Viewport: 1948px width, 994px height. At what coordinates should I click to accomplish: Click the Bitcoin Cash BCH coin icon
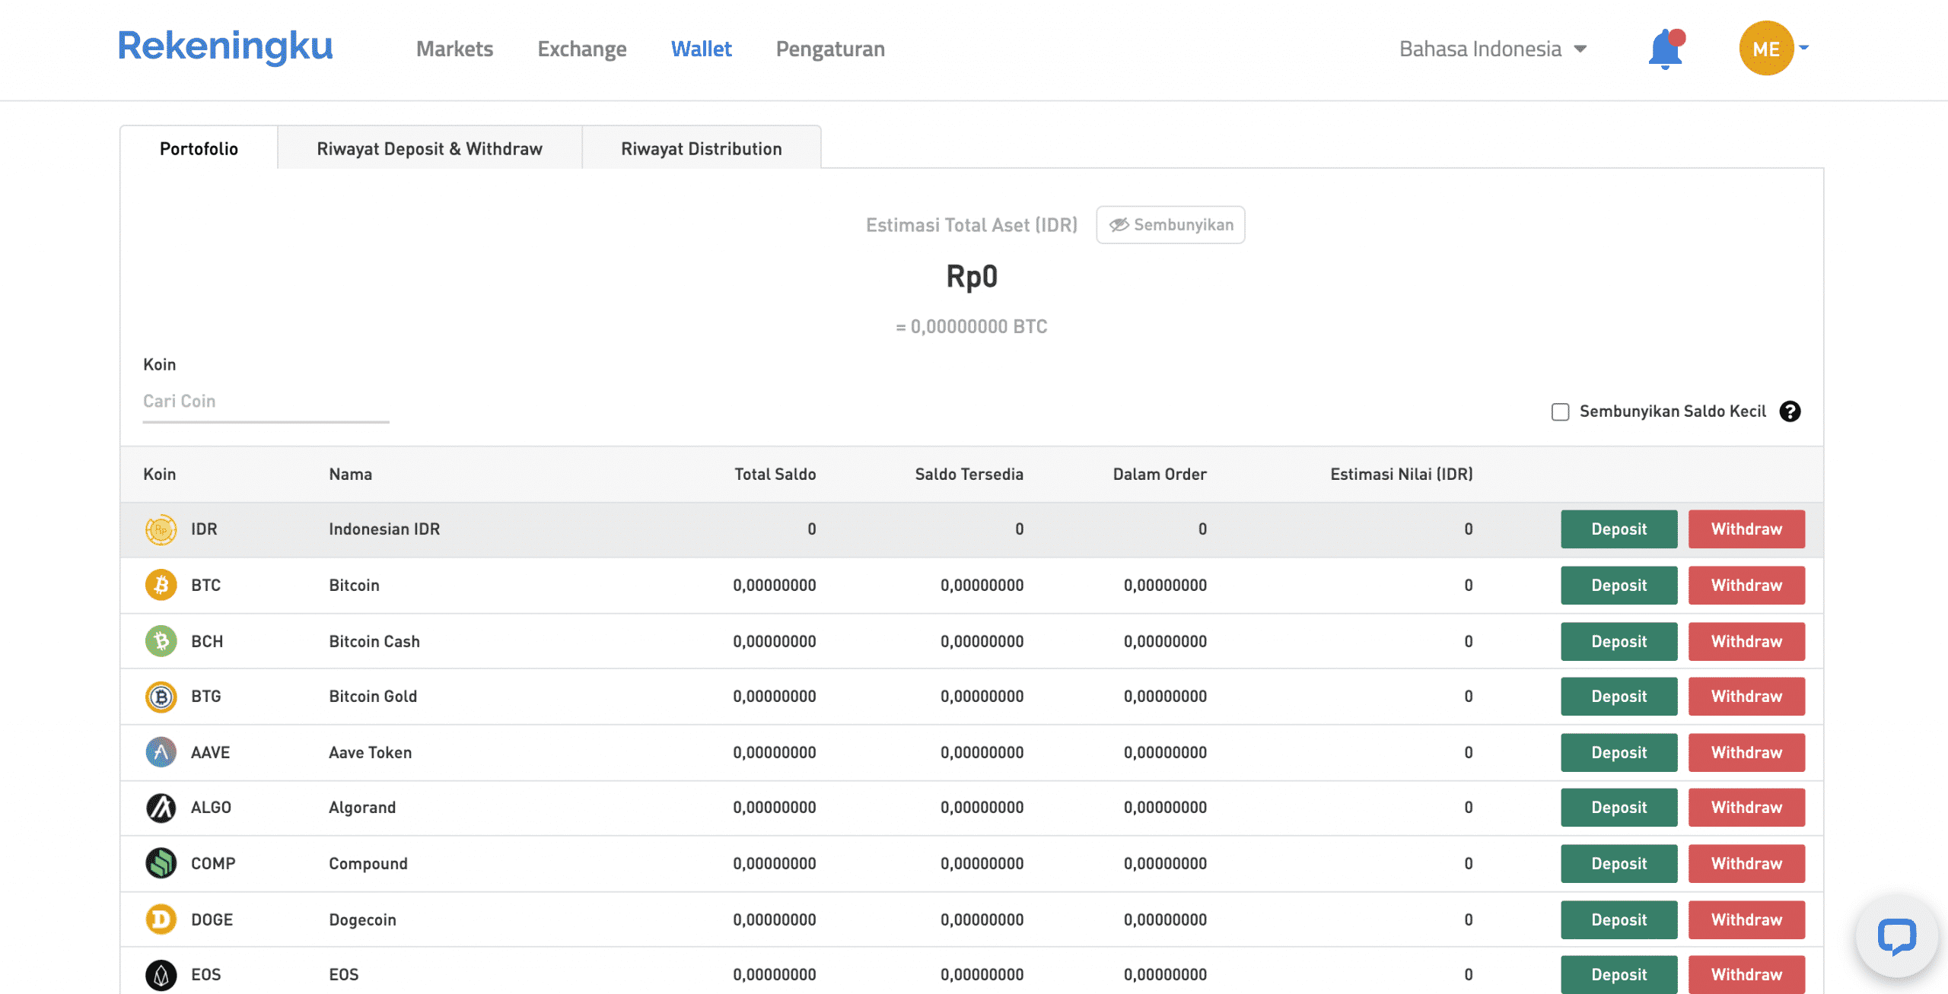point(161,640)
